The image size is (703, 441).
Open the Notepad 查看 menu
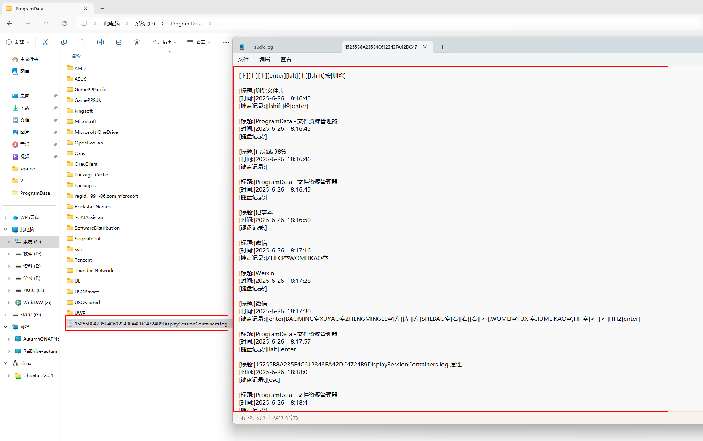coord(286,59)
